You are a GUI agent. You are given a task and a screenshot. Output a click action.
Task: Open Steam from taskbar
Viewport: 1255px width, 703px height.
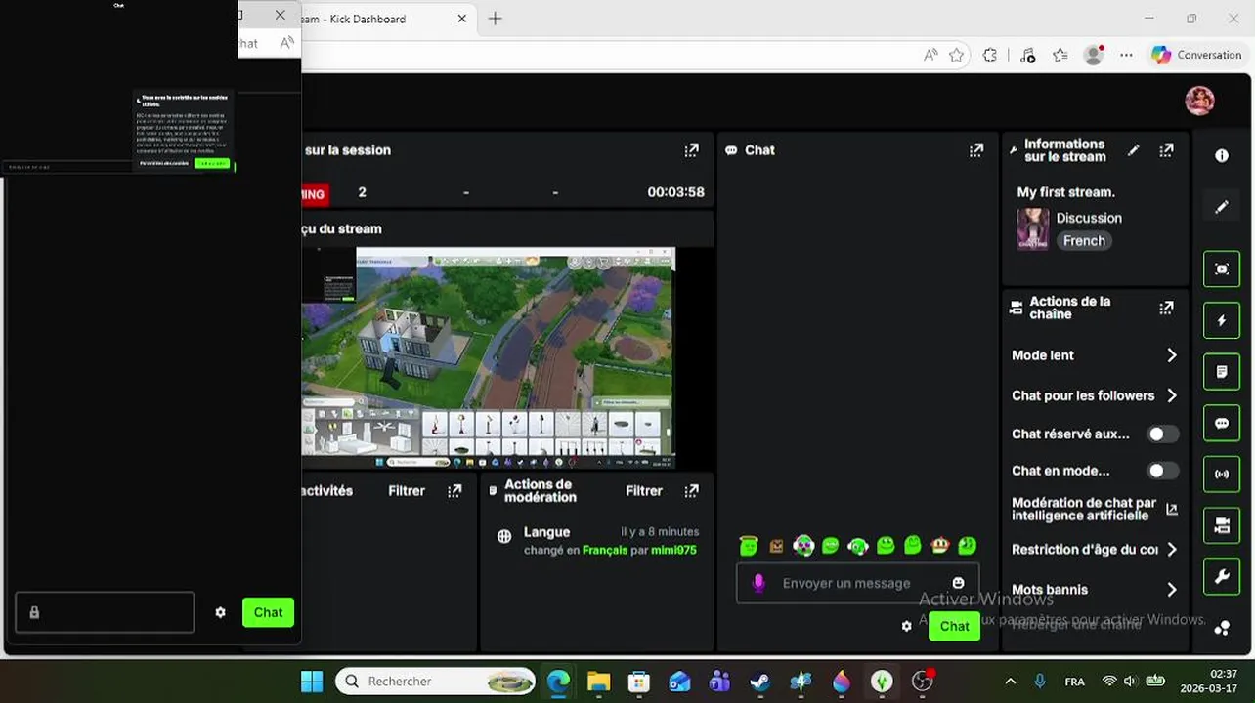click(760, 682)
